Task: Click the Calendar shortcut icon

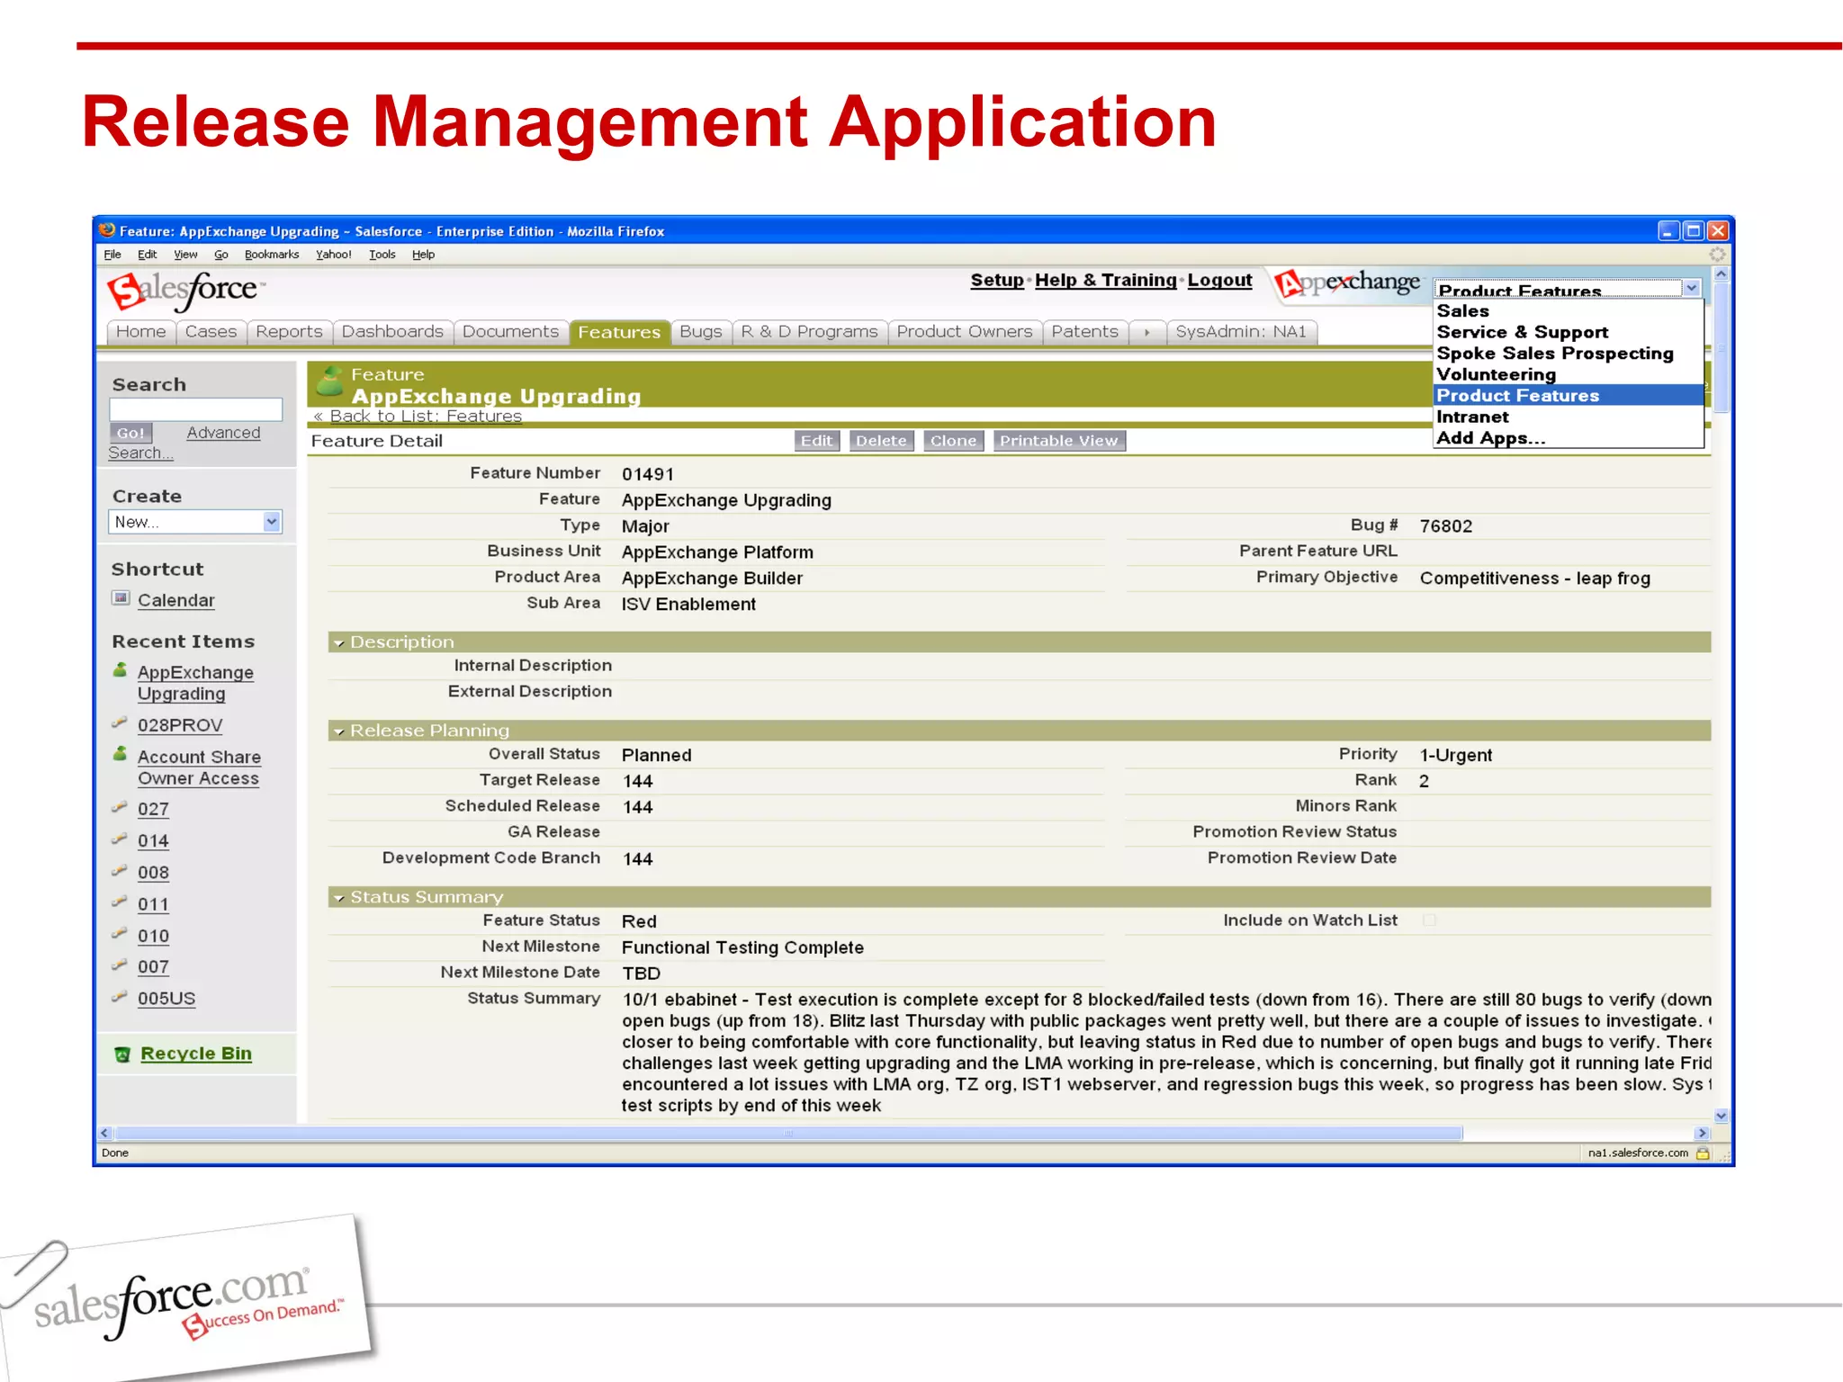Action: tap(121, 597)
